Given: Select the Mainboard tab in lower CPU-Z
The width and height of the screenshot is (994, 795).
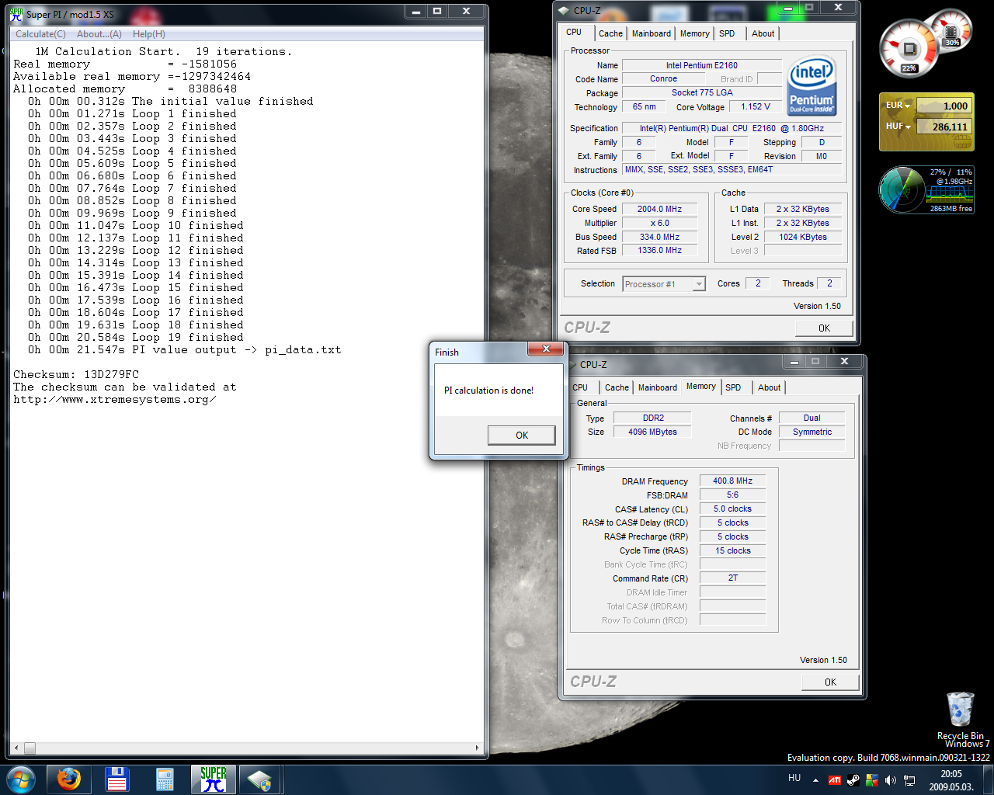Looking at the screenshot, I should click(x=658, y=387).
